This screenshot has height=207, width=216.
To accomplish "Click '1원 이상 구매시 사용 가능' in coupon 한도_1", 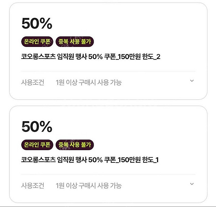I will pyautogui.click(x=89, y=185).
